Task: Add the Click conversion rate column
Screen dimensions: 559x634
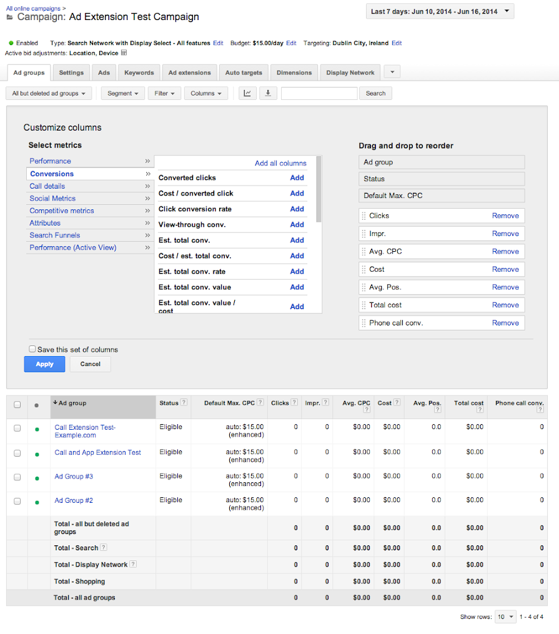Action: pos(297,209)
